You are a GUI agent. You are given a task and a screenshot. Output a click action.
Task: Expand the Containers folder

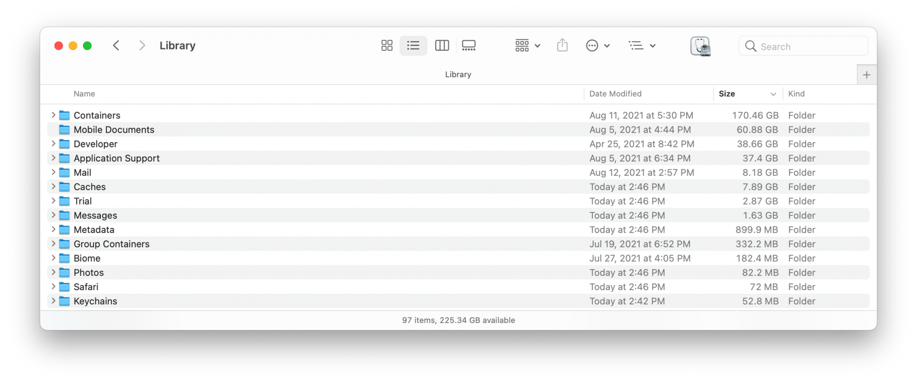pyautogui.click(x=53, y=115)
